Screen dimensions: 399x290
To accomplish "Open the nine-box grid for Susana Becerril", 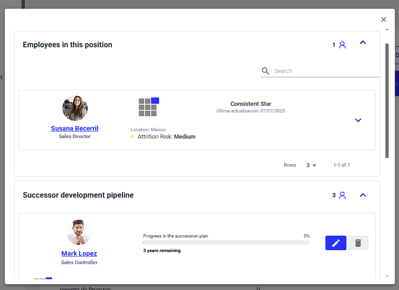I will [149, 107].
